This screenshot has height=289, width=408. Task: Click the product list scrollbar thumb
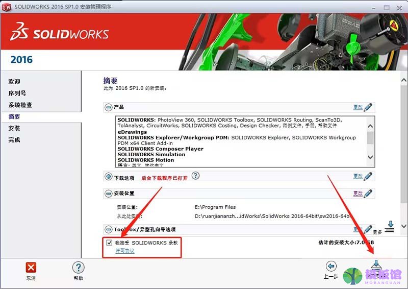pos(370,138)
